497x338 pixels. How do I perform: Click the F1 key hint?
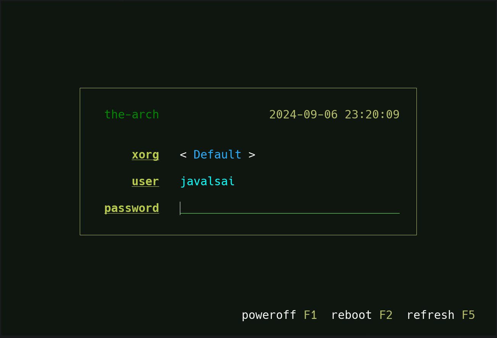coord(310,315)
